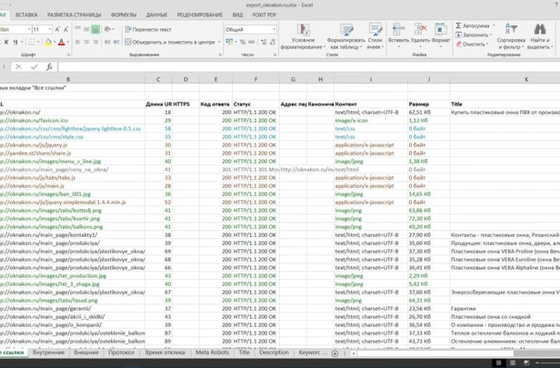560x368 pixels.
Task: Open Sort and Filter (Сортировка и фильтр)
Action: (511, 37)
